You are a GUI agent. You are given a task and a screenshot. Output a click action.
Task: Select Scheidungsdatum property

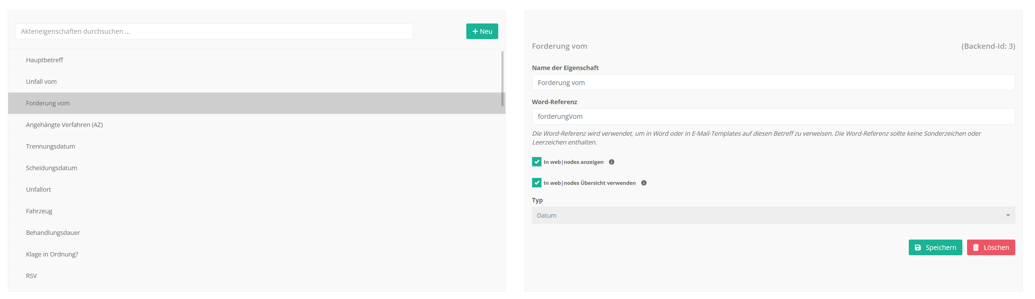[x=51, y=168]
